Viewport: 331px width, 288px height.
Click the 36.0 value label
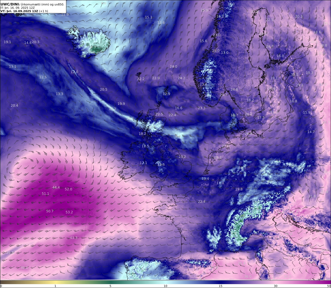pos(247,276)
